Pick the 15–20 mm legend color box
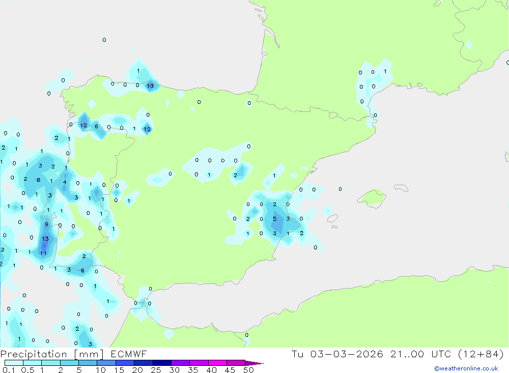 [x=125, y=363]
